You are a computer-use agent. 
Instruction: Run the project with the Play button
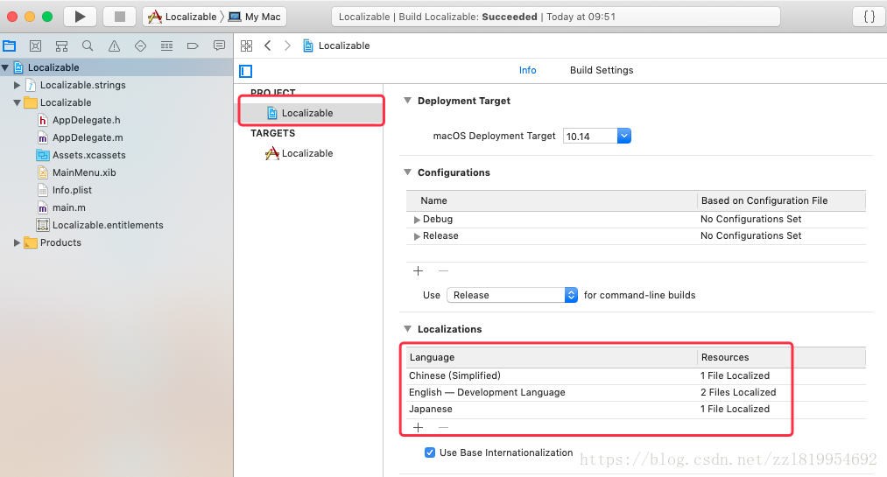click(80, 17)
